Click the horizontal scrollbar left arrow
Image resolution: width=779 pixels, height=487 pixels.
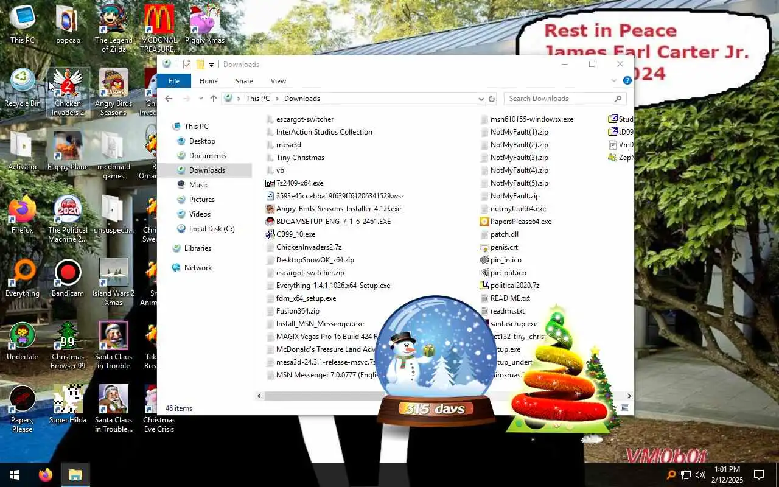point(260,396)
